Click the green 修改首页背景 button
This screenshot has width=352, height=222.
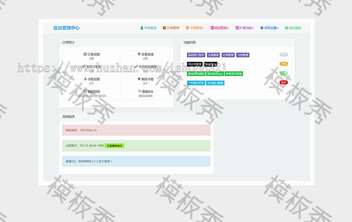234,74
